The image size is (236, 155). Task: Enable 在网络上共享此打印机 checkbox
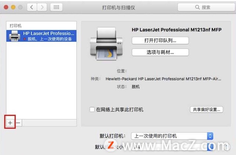point(92,109)
